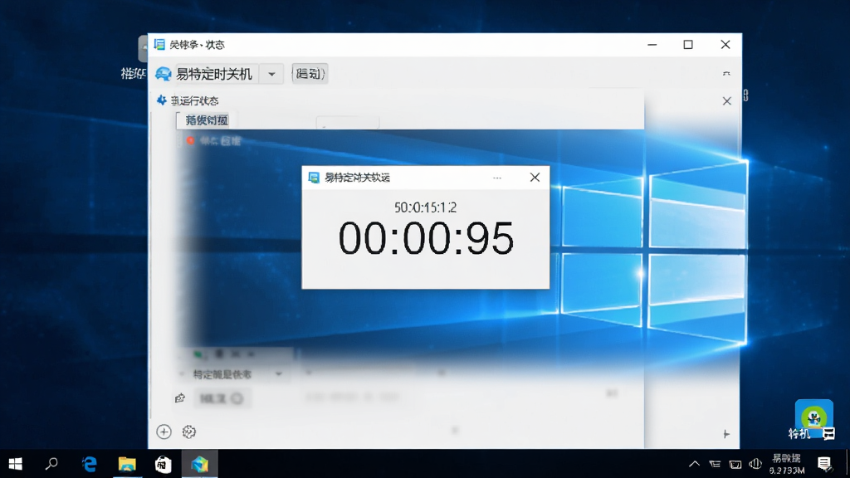This screenshot has width=850, height=478.
Task: Click the volume tray icon
Action: [755, 464]
